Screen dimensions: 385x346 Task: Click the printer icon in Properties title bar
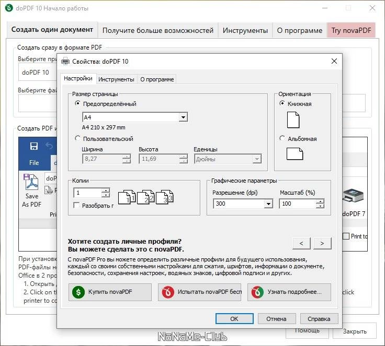click(x=65, y=61)
